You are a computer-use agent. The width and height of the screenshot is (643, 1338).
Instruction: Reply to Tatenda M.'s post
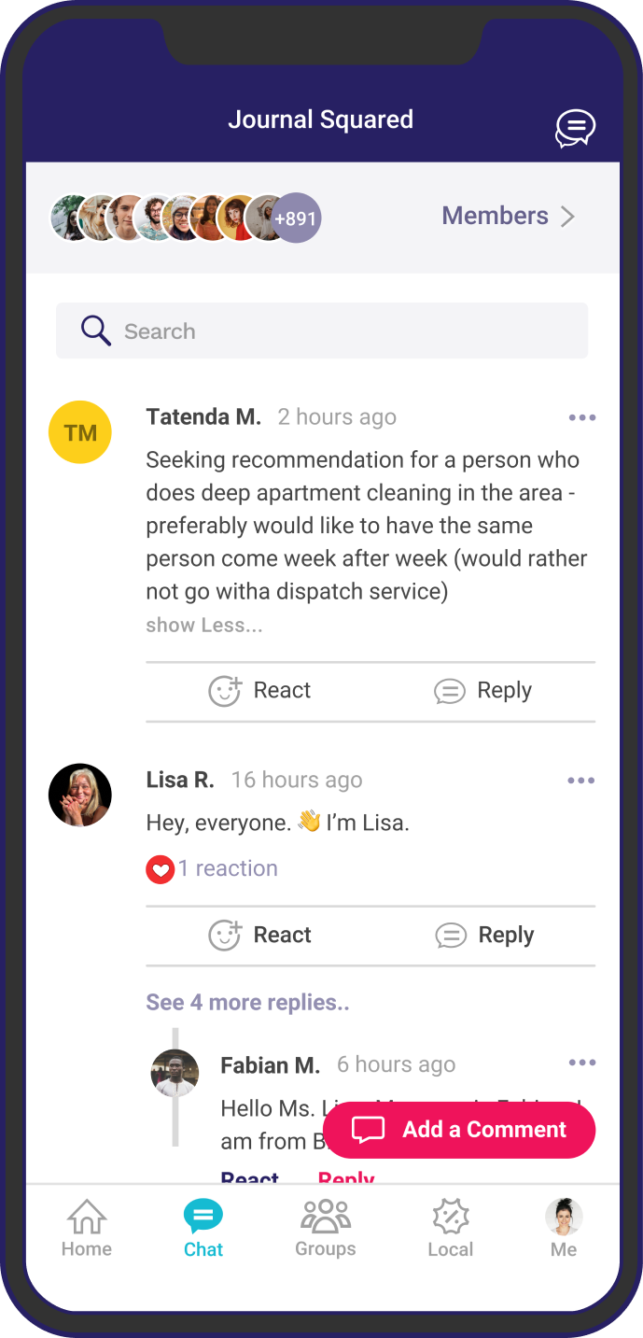(483, 691)
